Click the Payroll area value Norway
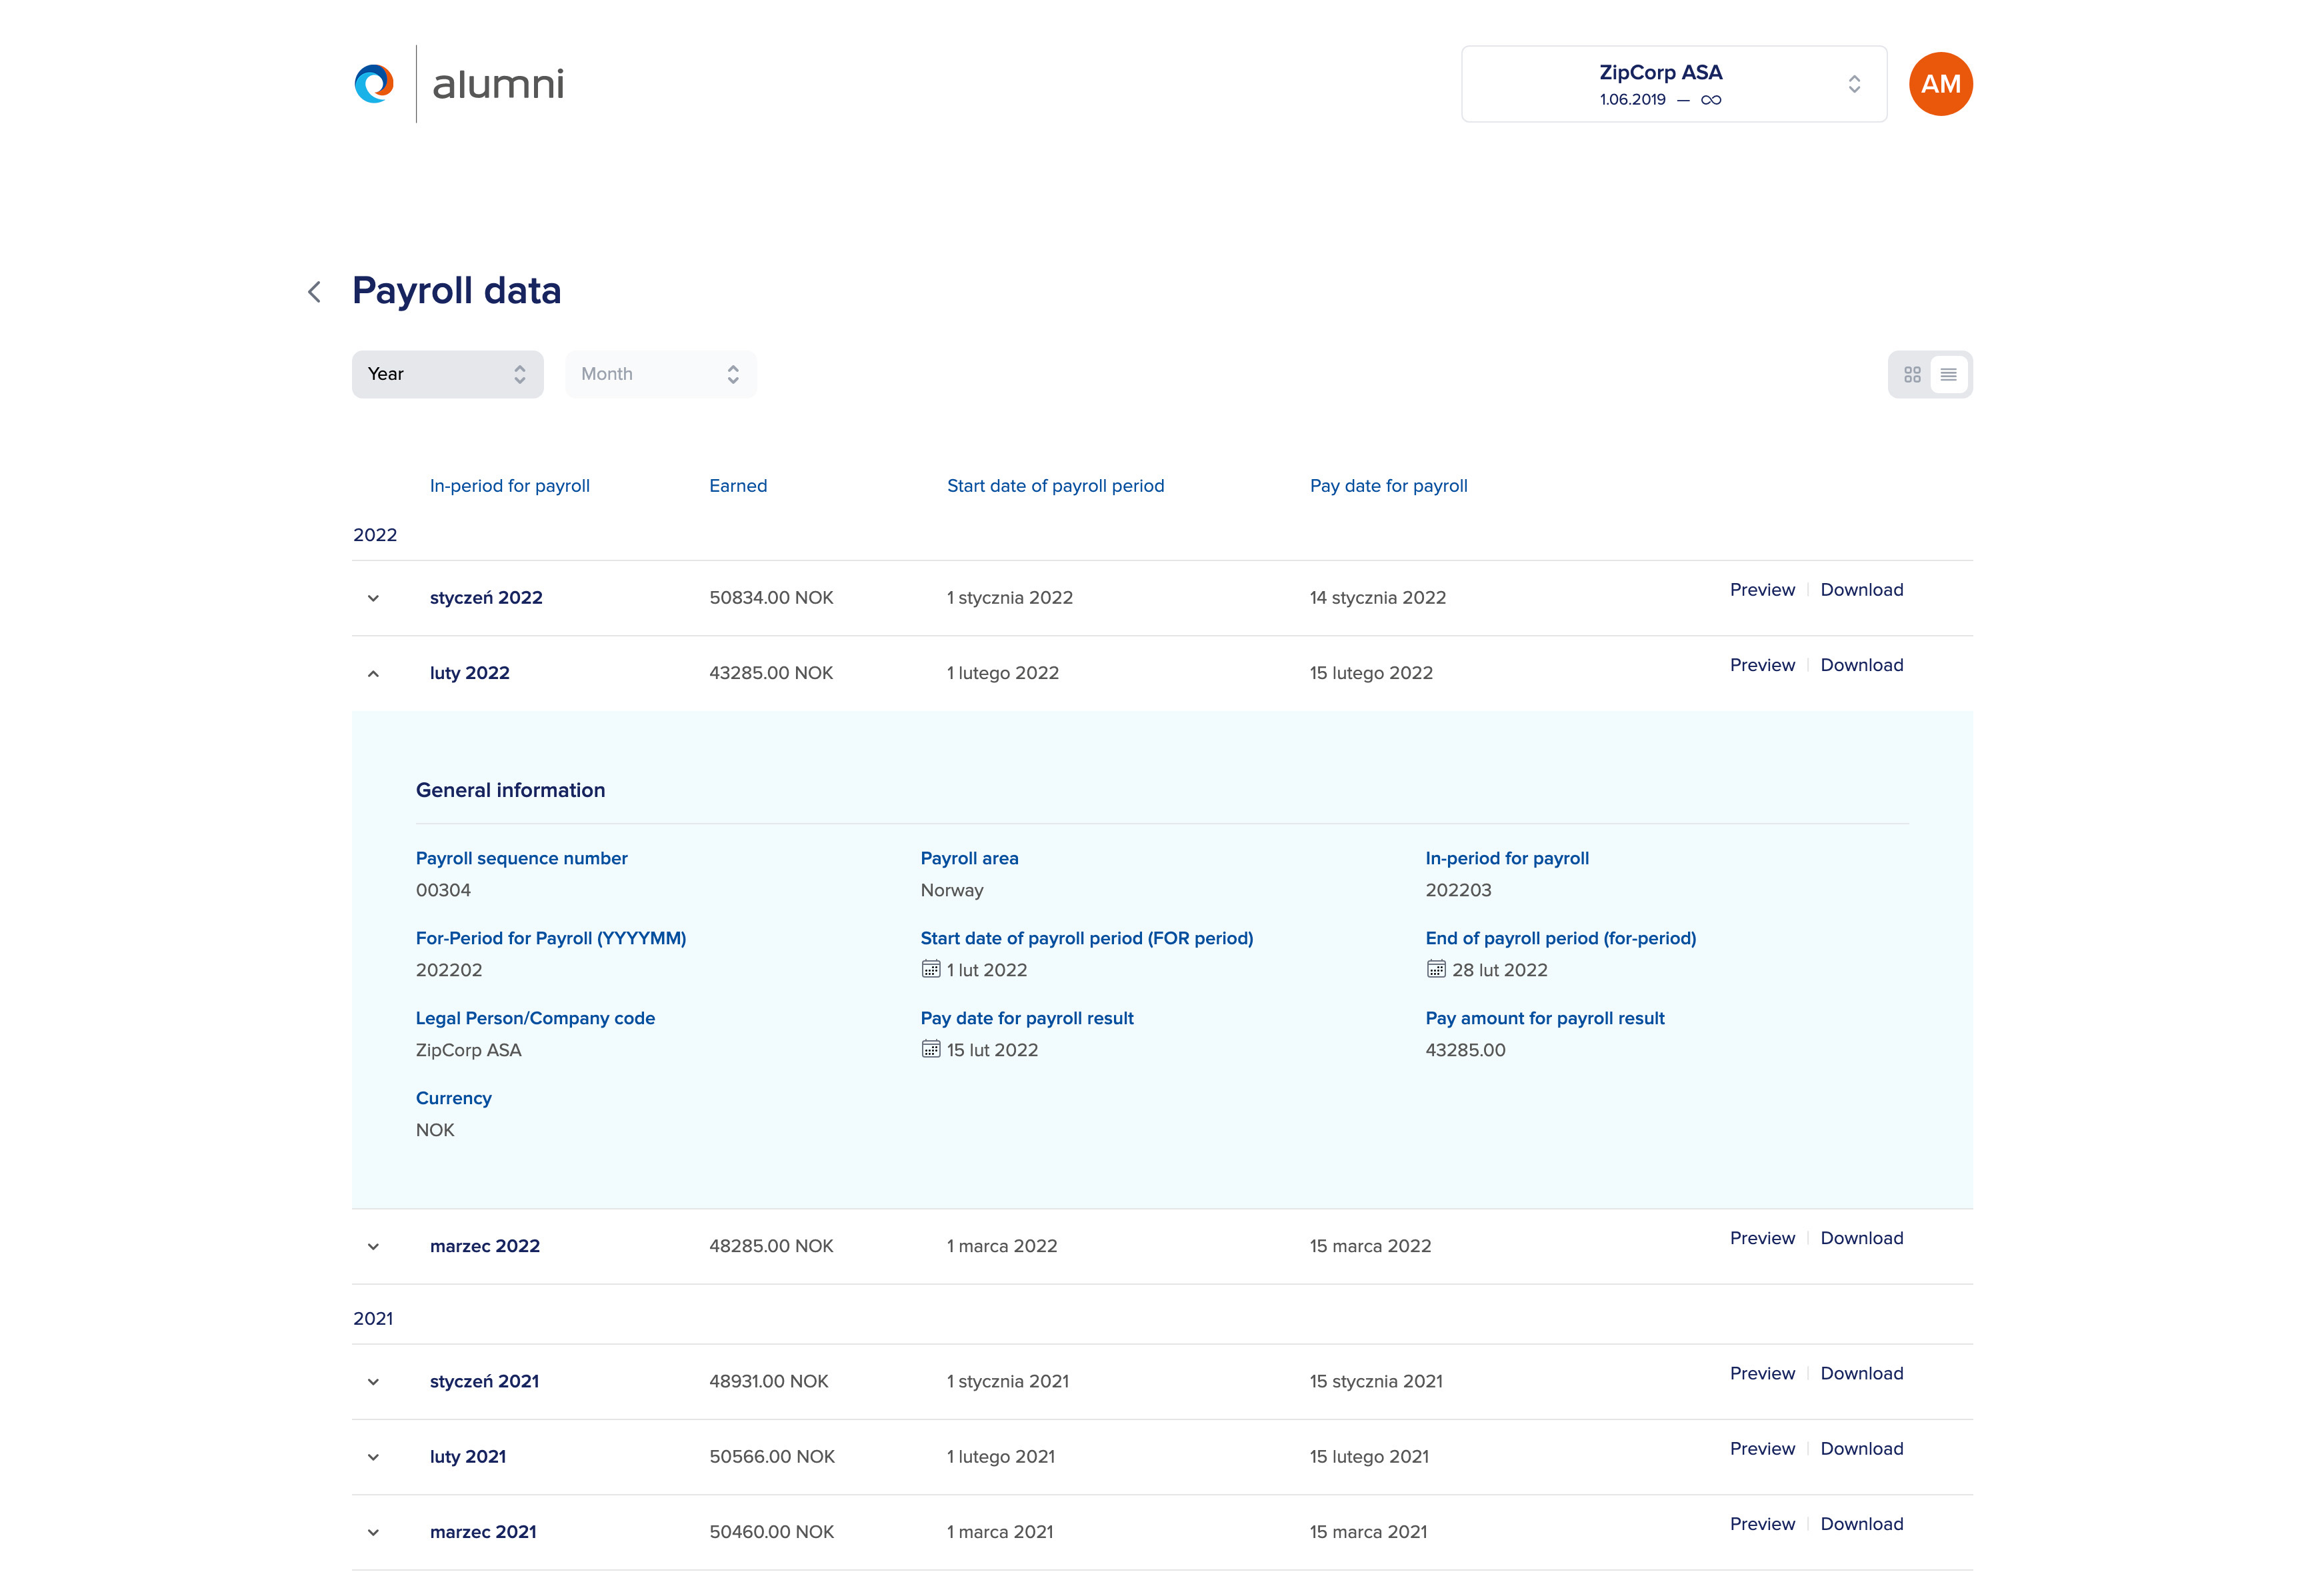Viewport: 2324px width, 1578px height. 951,890
